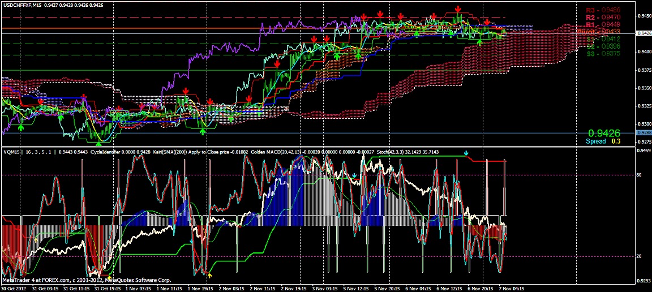Click yellow up arrow at the oscillator bottom
This screenshot has width=652, height=292.
click(209, 275)
